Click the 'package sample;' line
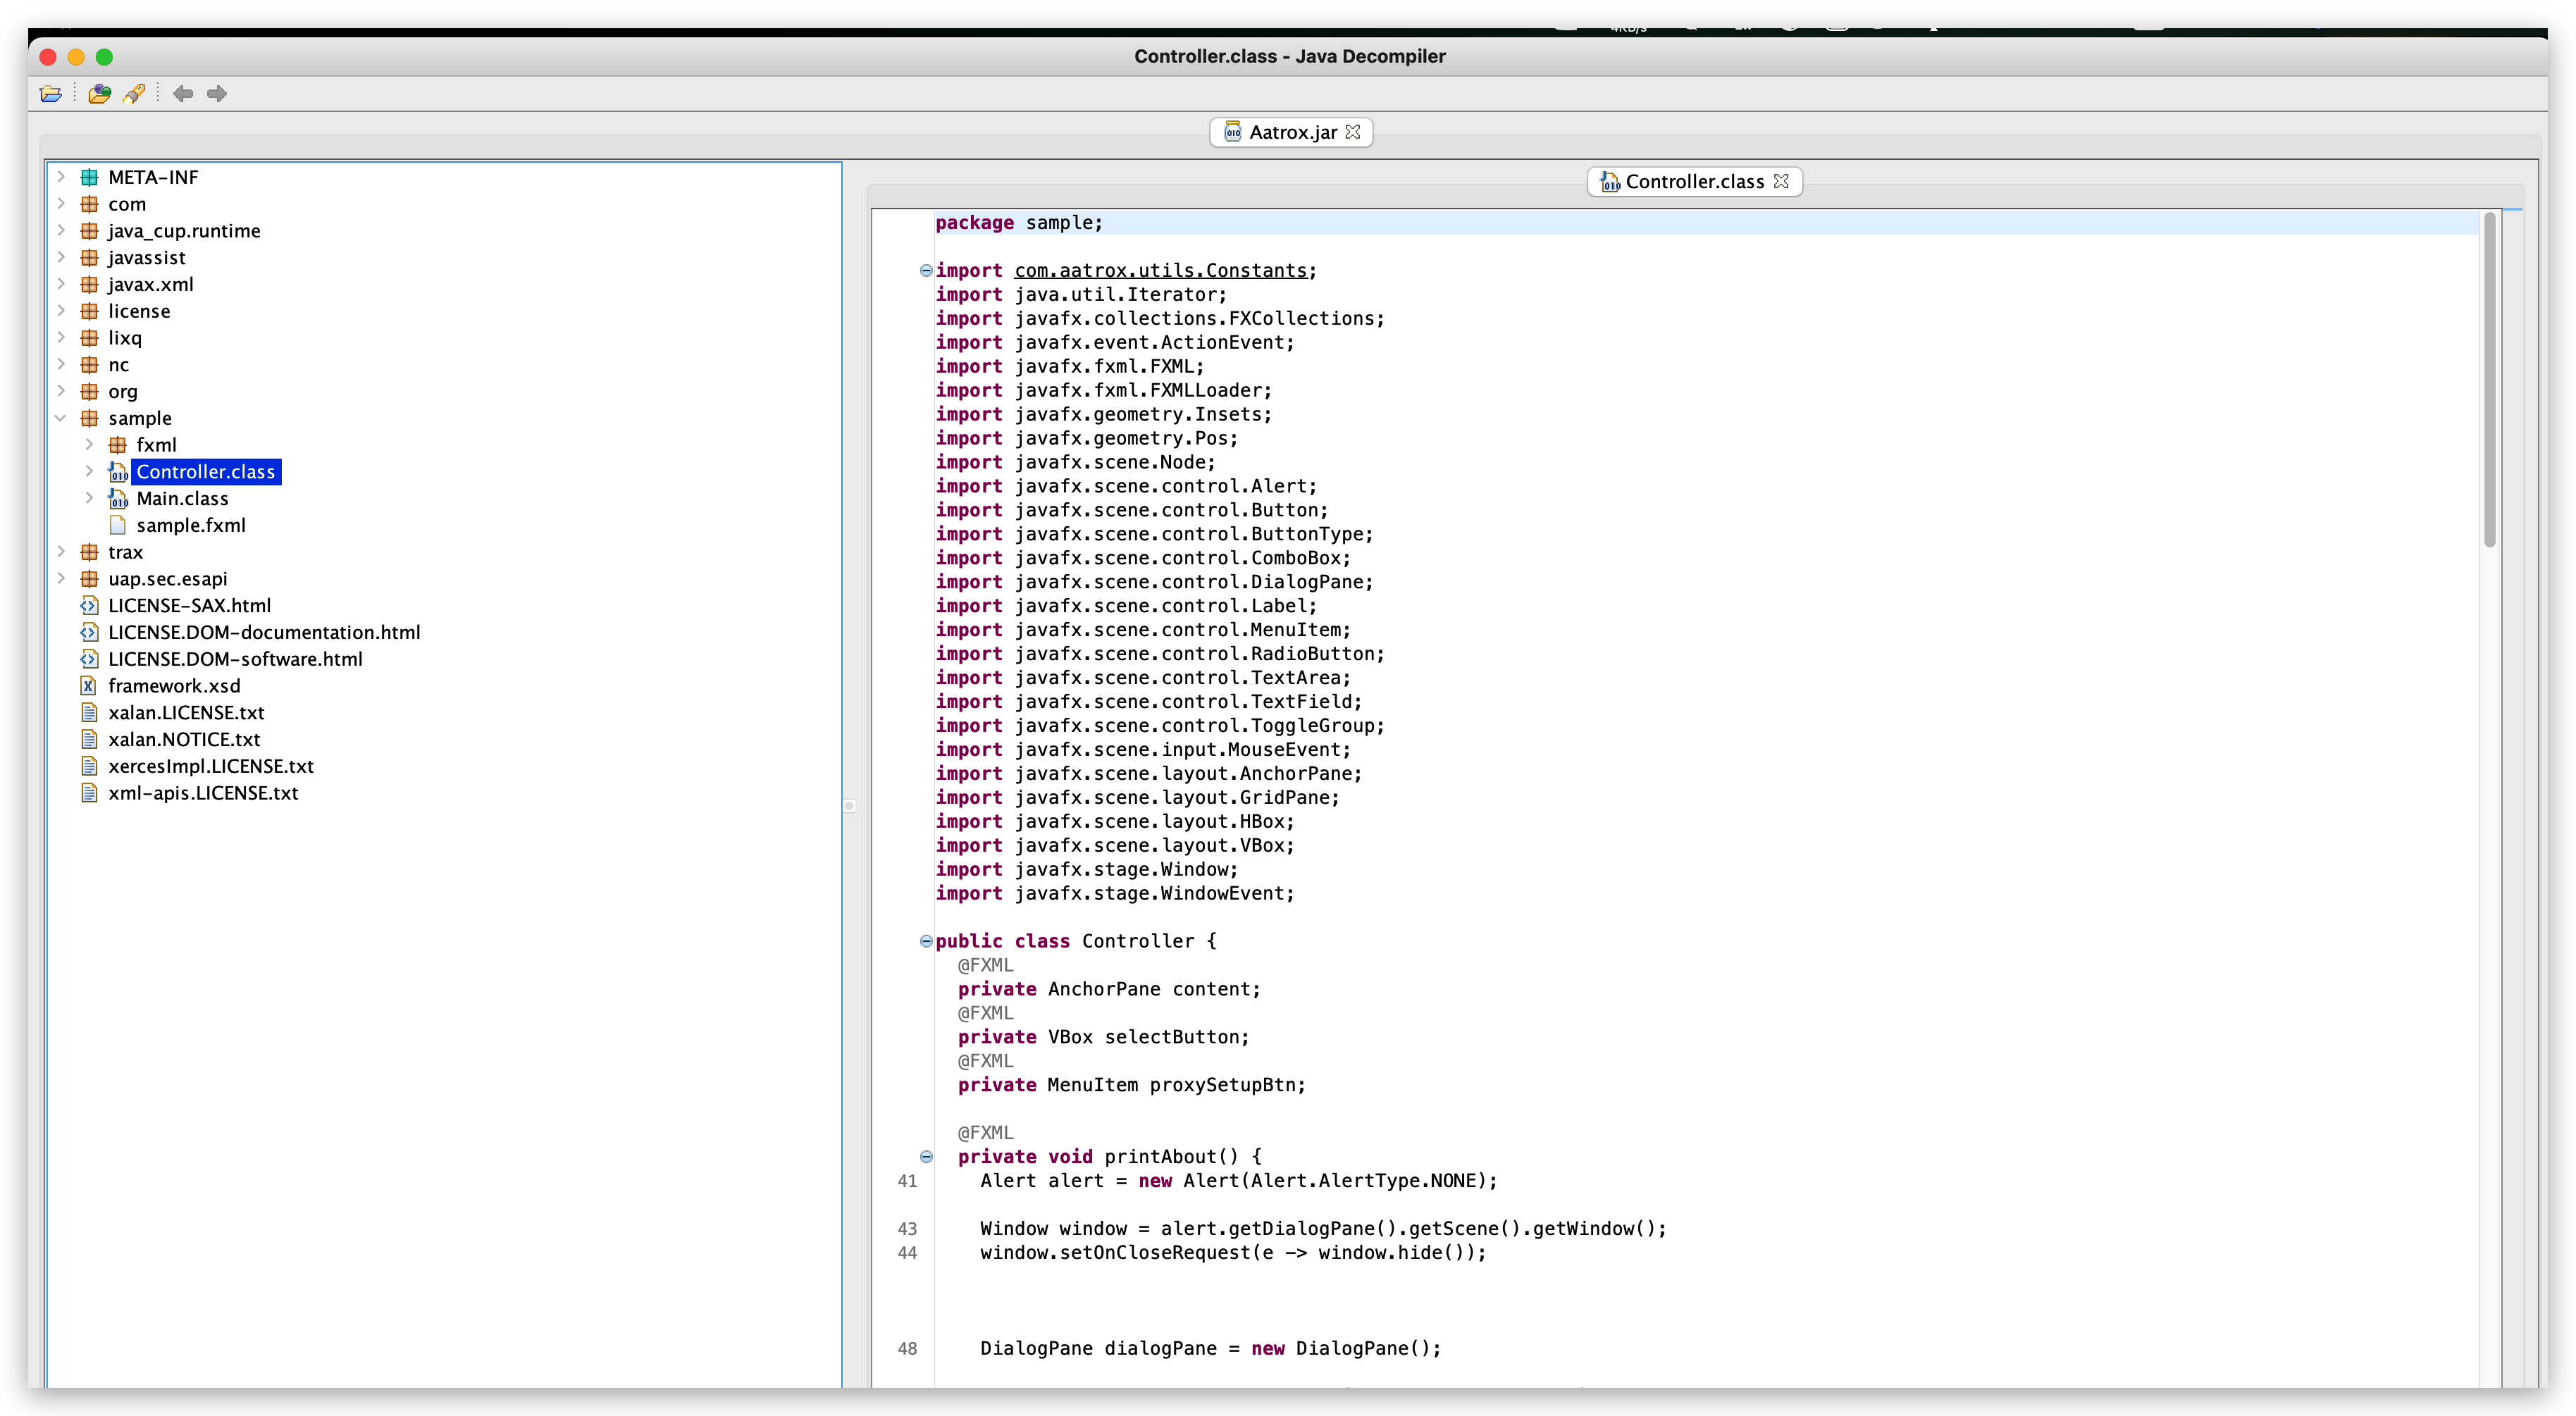This screenshot has height=1416, width=2576. (x=1019, y=223)
